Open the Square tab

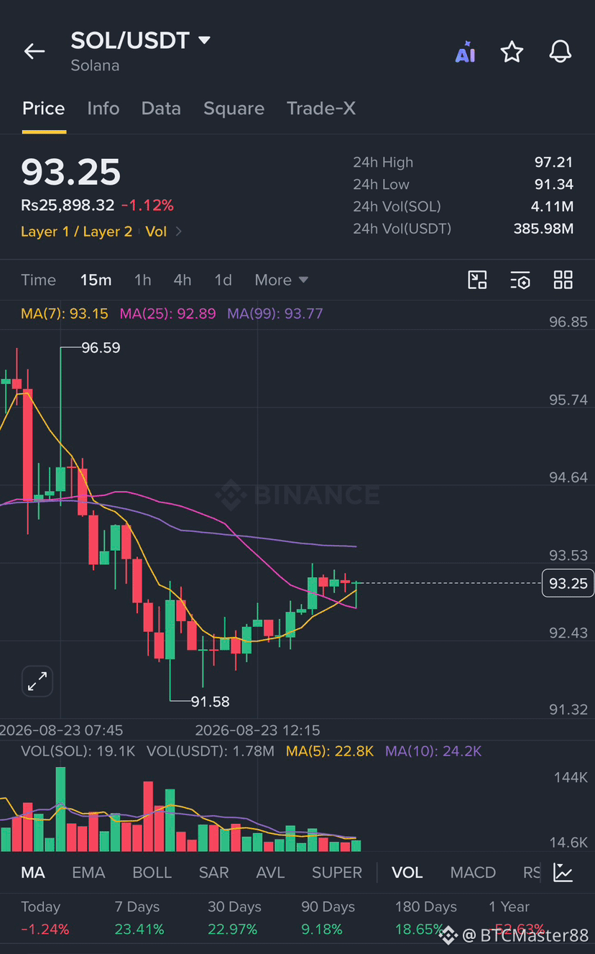(x=234, y=109)
